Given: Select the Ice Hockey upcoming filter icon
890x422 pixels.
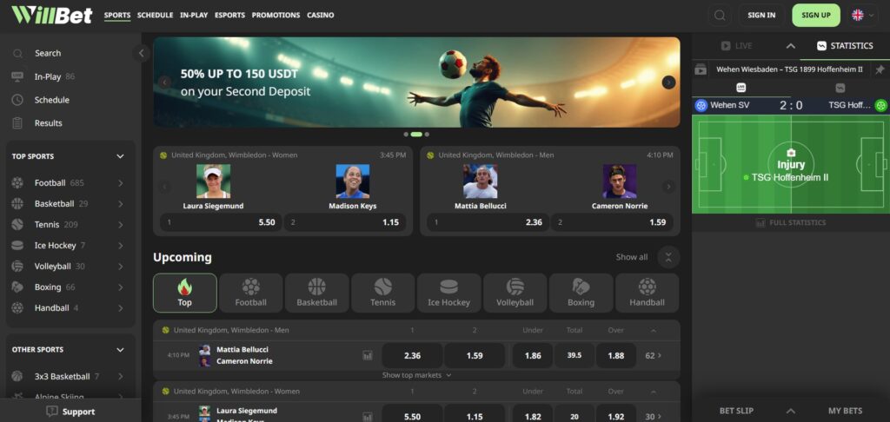Looking at the screenshot, I should tap(448, 287).
